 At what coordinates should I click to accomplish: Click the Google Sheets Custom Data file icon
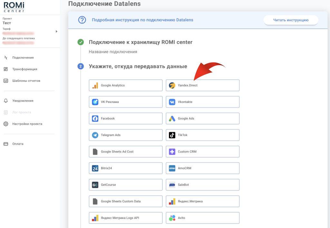click(x=95, y=202)
